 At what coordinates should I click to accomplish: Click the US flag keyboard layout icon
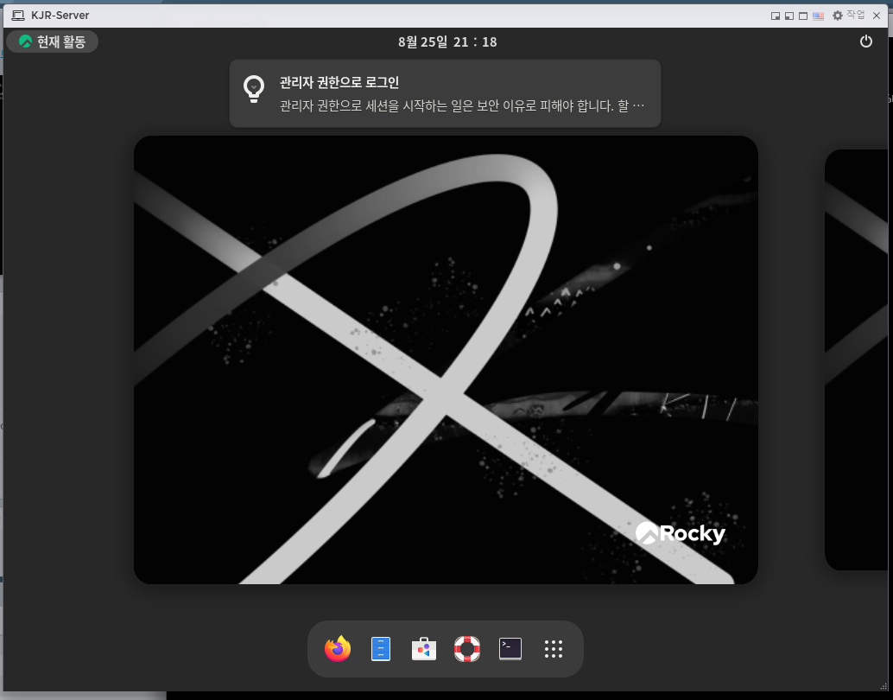(819, 16)
